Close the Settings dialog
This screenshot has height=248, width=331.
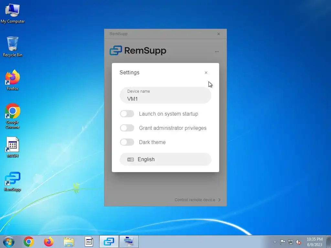click(206, 73)
